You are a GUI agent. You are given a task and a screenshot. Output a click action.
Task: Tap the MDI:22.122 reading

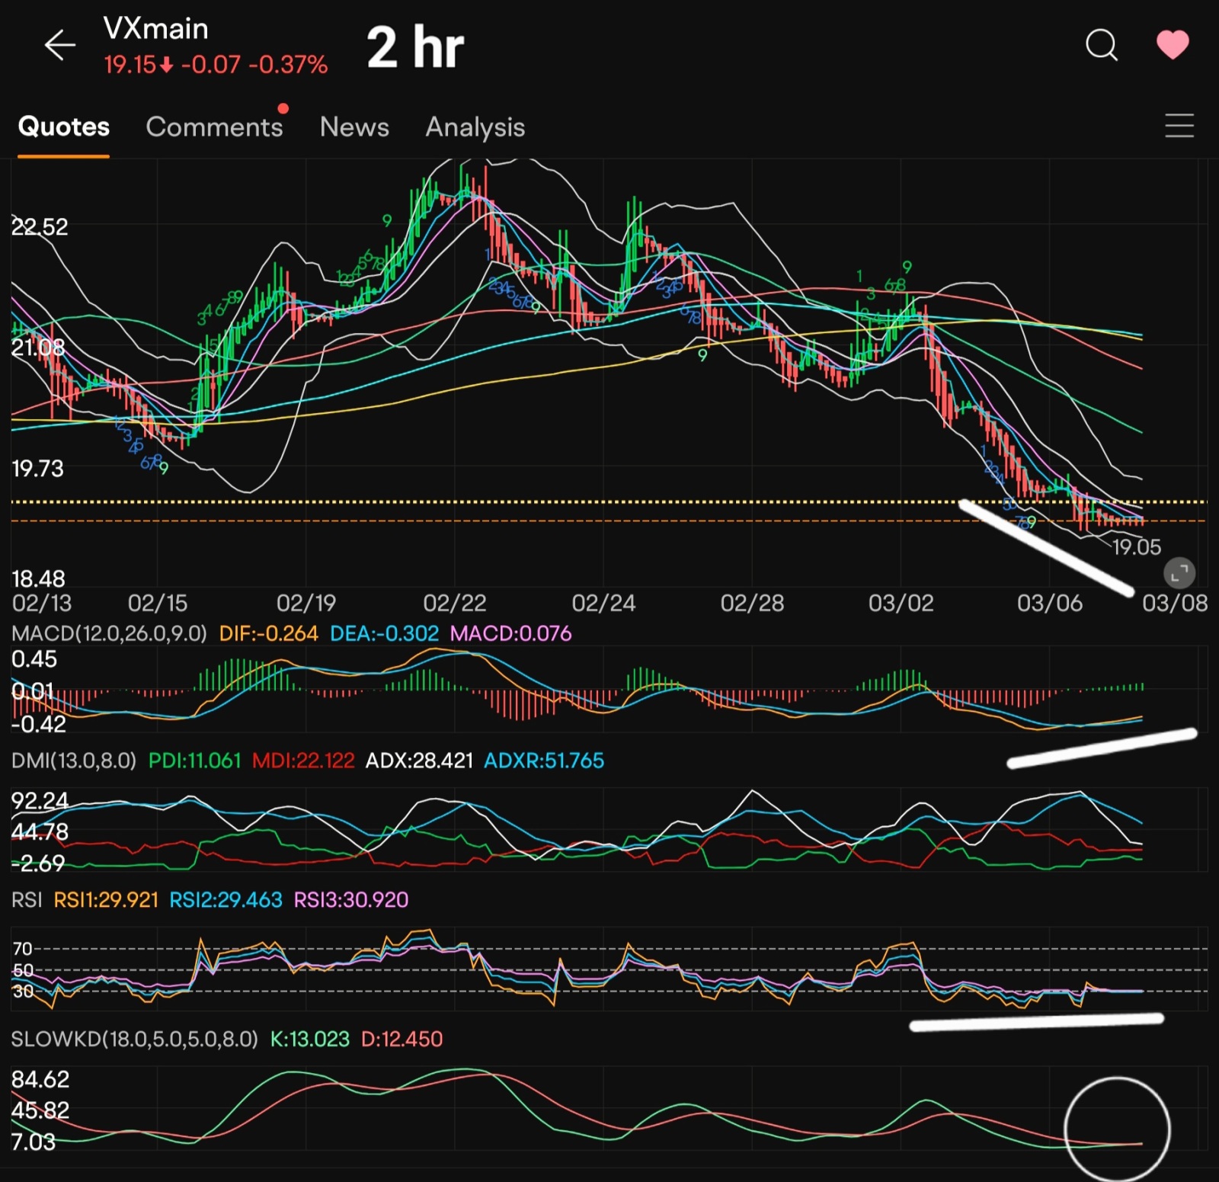(303, 761)
